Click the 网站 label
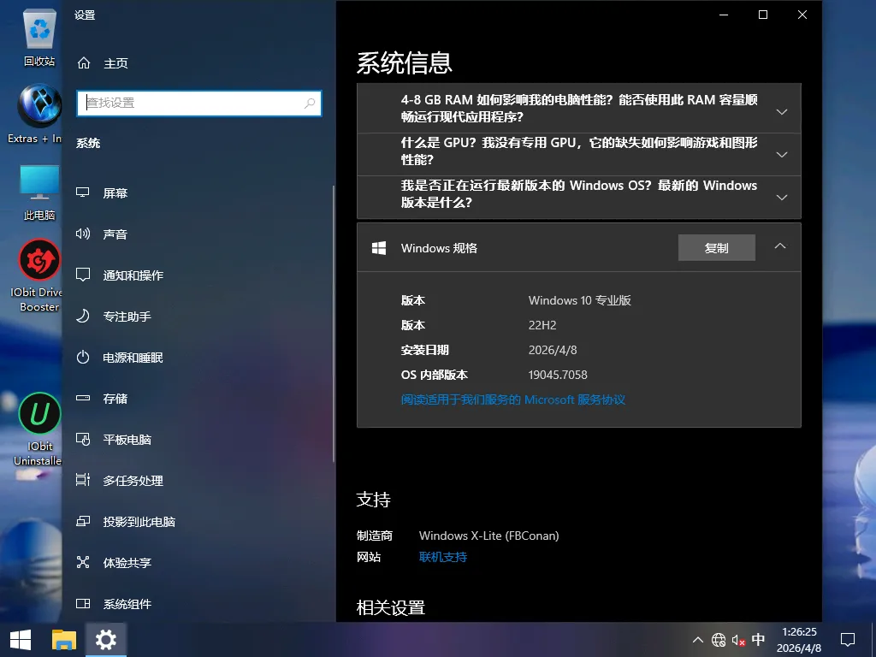The image size is (876, 657). 369,557
